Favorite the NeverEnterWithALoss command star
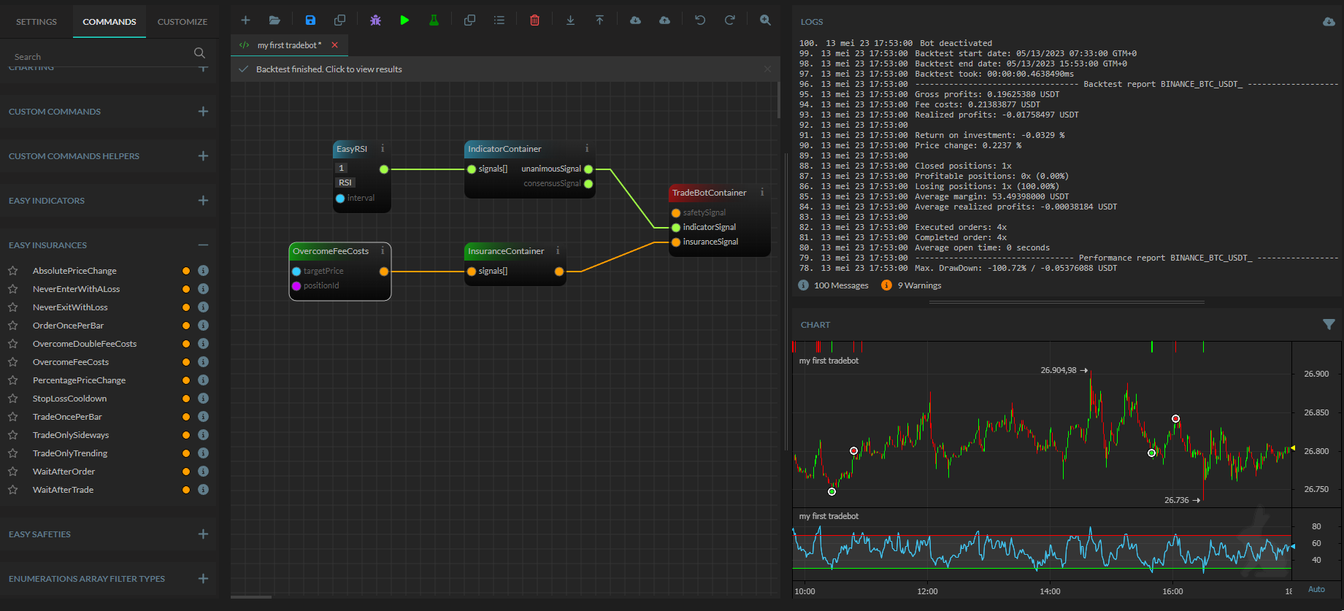This screenshot has width=1344, height=611. (x=13, y=289)
